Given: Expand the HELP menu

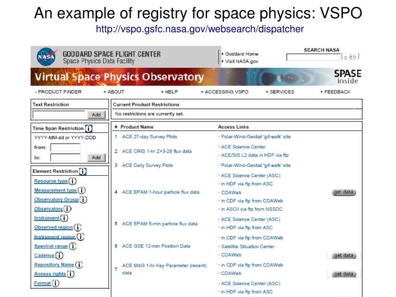Looking at the screenshot, I should tap(169, 92).
